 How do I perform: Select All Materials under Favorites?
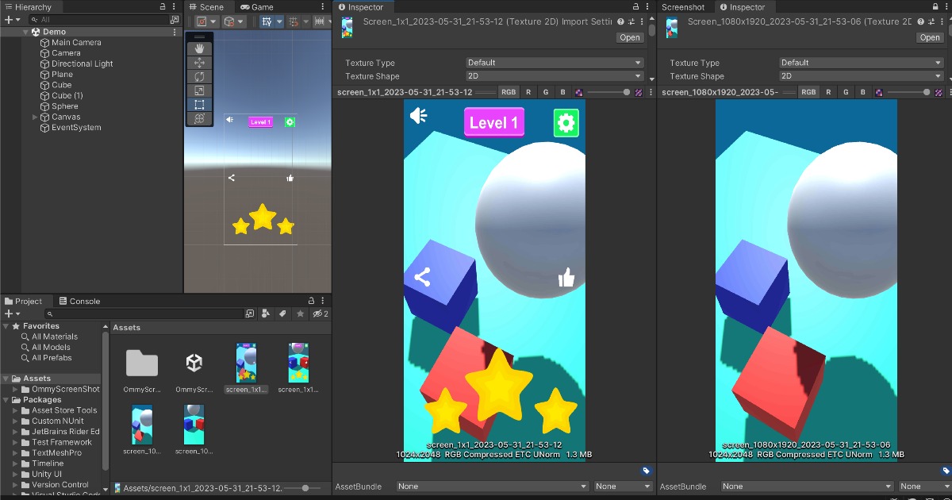[51, 336]
